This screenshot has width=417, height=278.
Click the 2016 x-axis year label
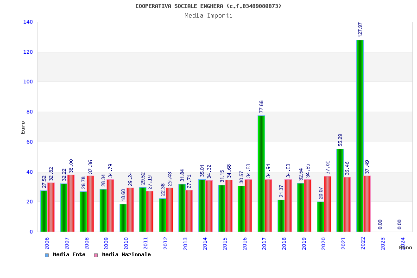[x=244, y=243]
